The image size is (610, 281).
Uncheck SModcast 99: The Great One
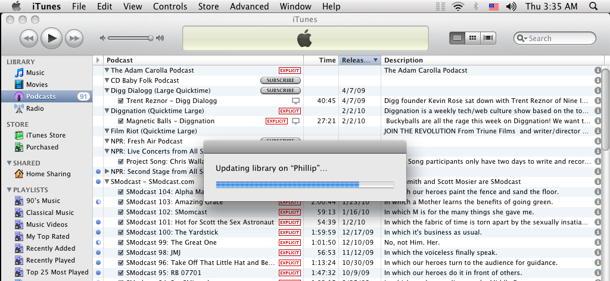pos(120,242)
